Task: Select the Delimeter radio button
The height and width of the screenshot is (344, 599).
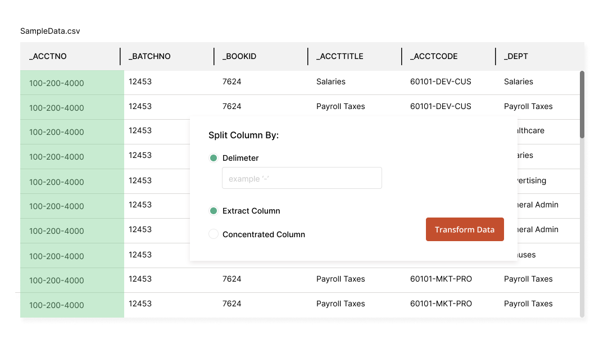Action: (214, 158)
